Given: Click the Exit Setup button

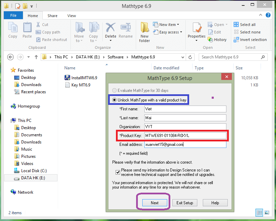Looking at the screenshot, I should [x=185, y=203].
